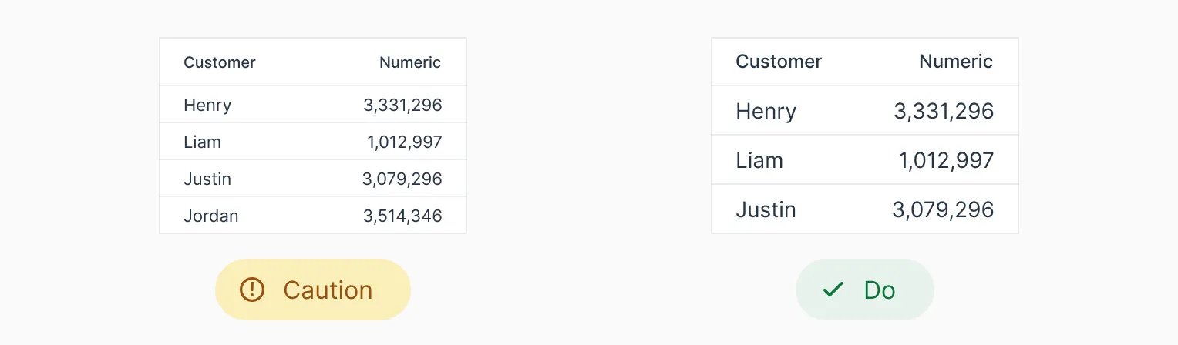Image resolution: width=1178 pixels, height=345 pixels.
Task: Click value 3,079,296 in the compact table
Action: click(x=402, y=179)
